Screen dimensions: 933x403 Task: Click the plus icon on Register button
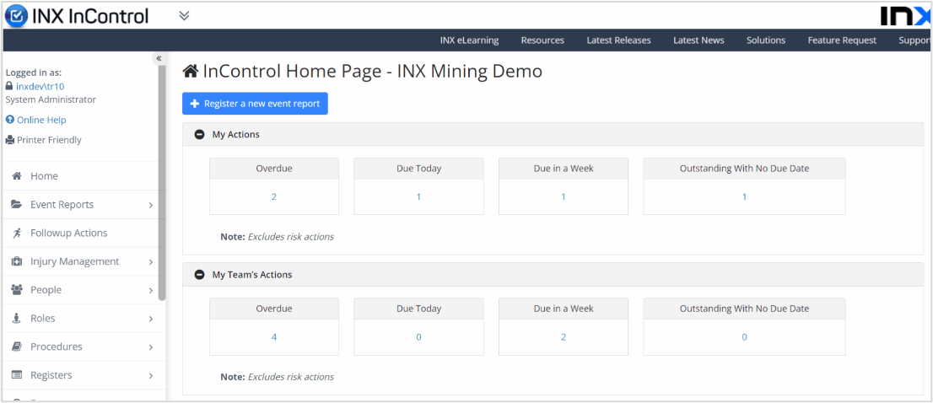[x=194, y=104]
